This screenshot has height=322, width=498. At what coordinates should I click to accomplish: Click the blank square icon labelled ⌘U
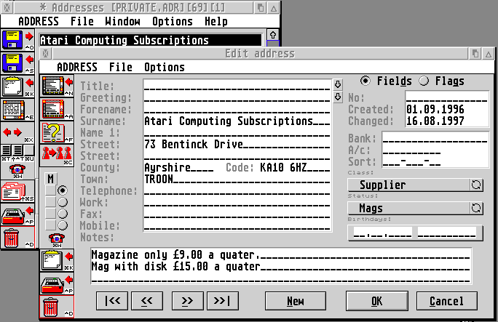[29, 152]
